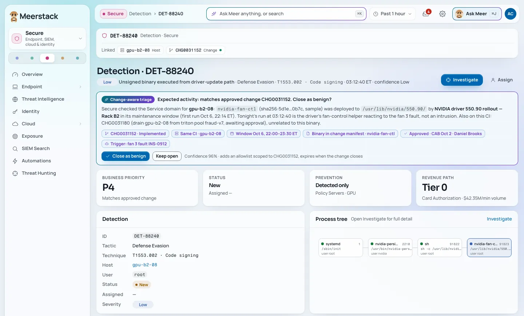This screenshot has height=316, width=524.
Task: Click the Window Oct 6 evidence chip
Action: (264, 134)
